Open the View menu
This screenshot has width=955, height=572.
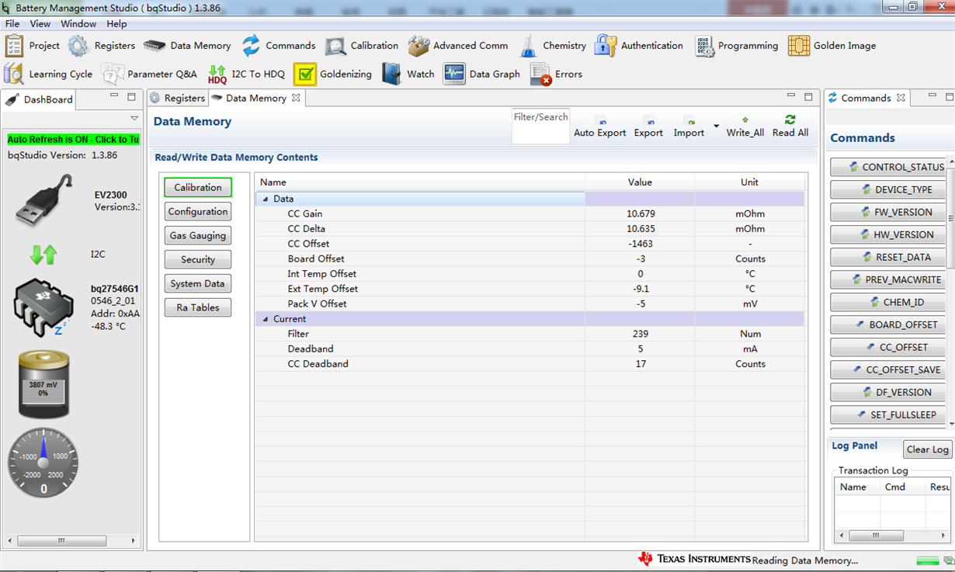click(x=40, y=24)
